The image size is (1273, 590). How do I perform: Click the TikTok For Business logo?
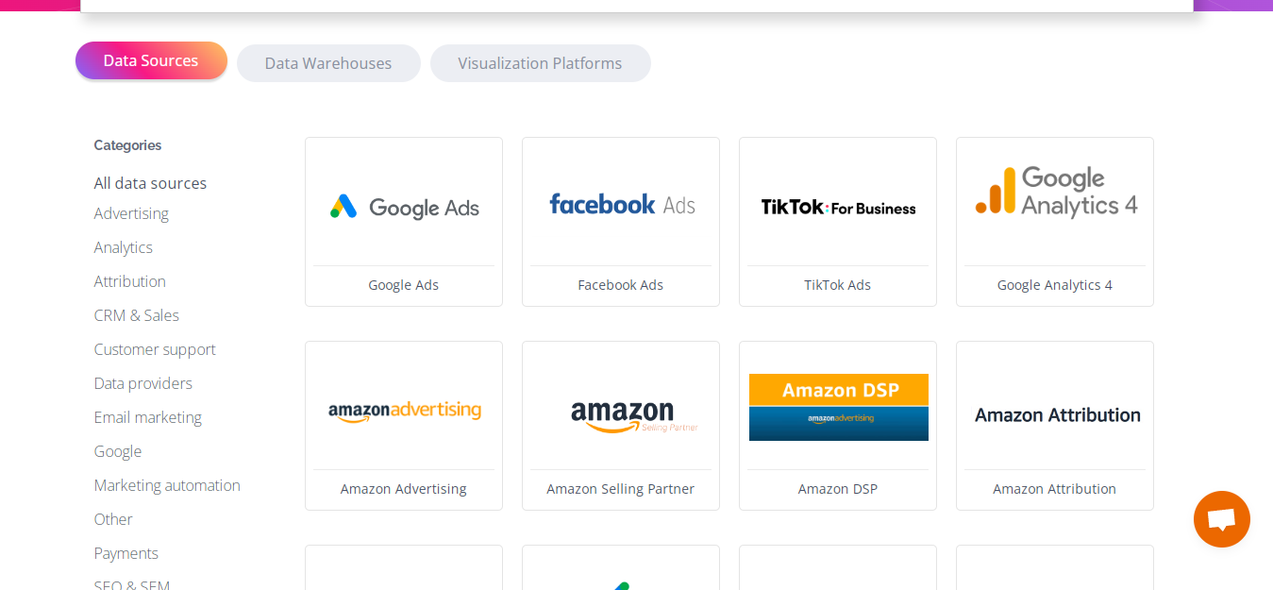[838, 208]
